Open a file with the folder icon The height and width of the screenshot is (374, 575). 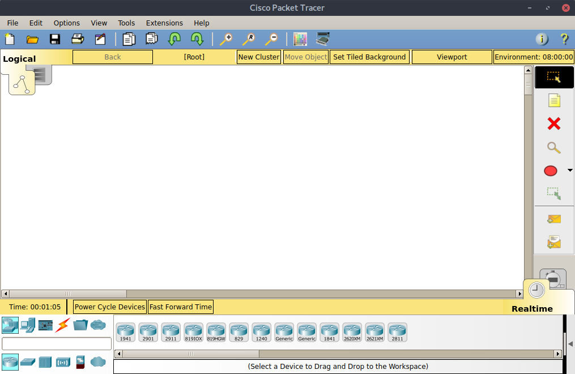pyautogui.click(x=32, y=39)
